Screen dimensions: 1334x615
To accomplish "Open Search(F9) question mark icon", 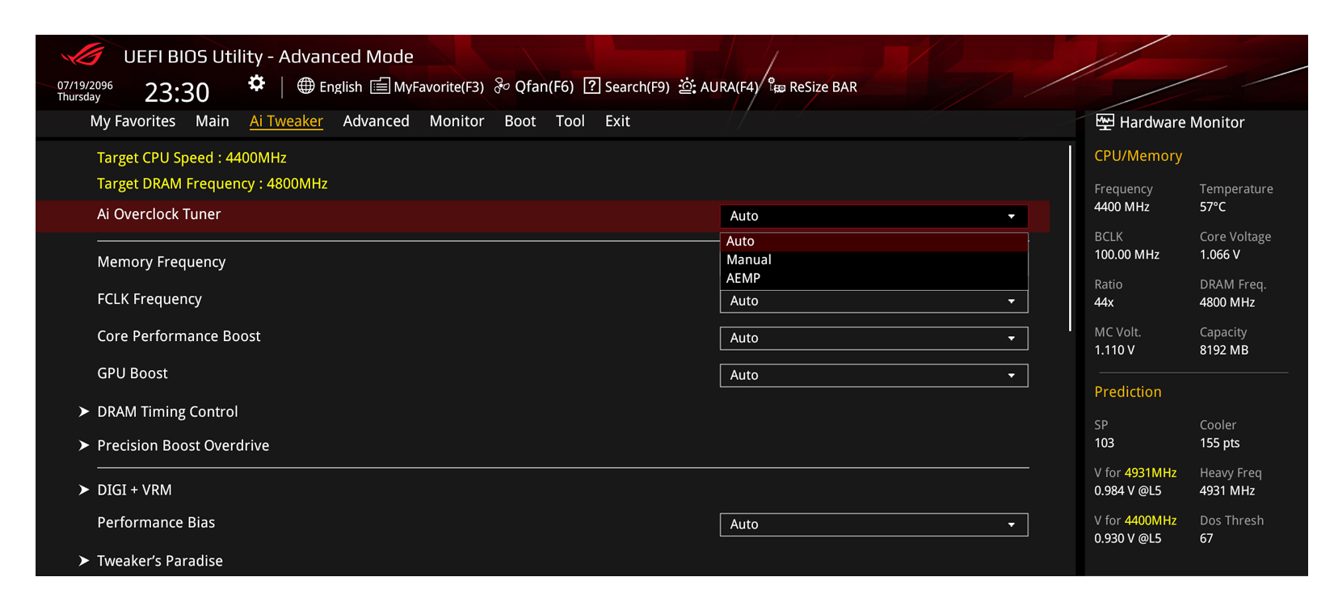I will [x=591, y=86].
